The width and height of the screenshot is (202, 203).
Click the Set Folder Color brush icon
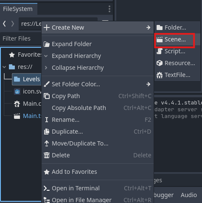point(47,84)
